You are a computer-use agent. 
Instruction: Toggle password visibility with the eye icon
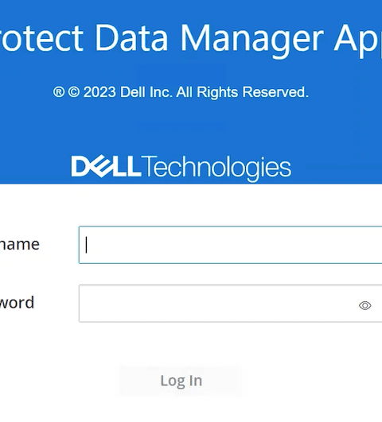click(x=365, y=305)
